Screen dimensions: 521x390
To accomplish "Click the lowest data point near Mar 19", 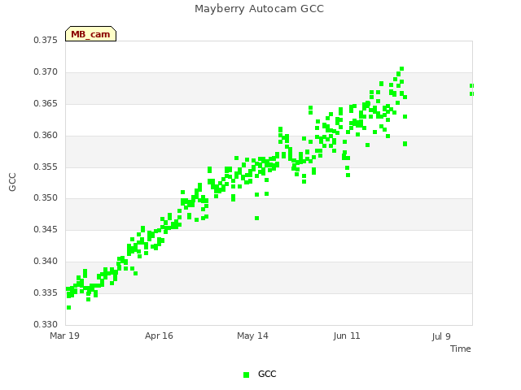I will click(x=68, y=307).
